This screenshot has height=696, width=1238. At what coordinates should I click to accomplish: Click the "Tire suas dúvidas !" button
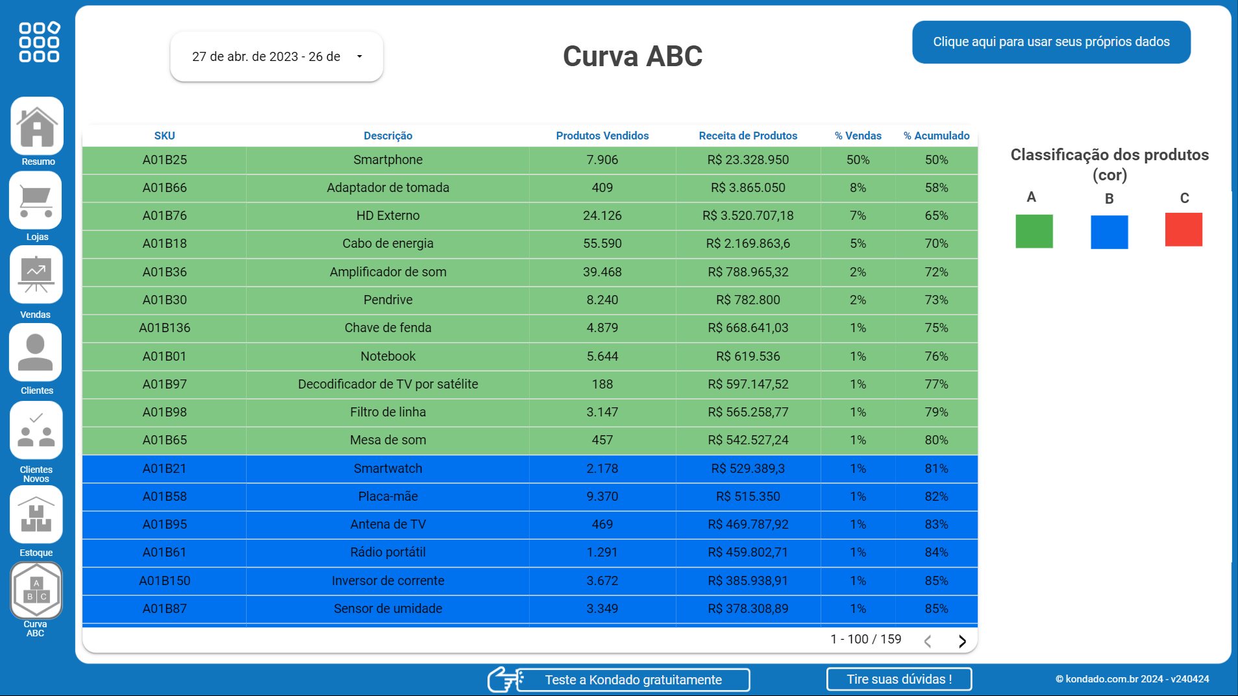pos(898,679)
